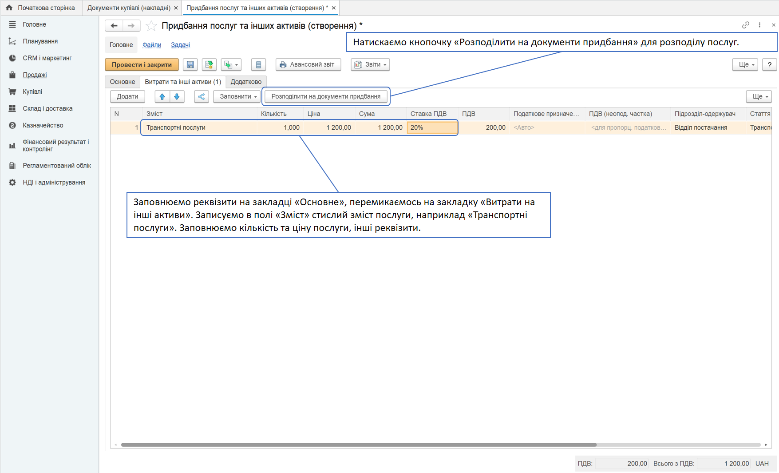Click scroll right arrow of table scrollbar

coord(766,445)
